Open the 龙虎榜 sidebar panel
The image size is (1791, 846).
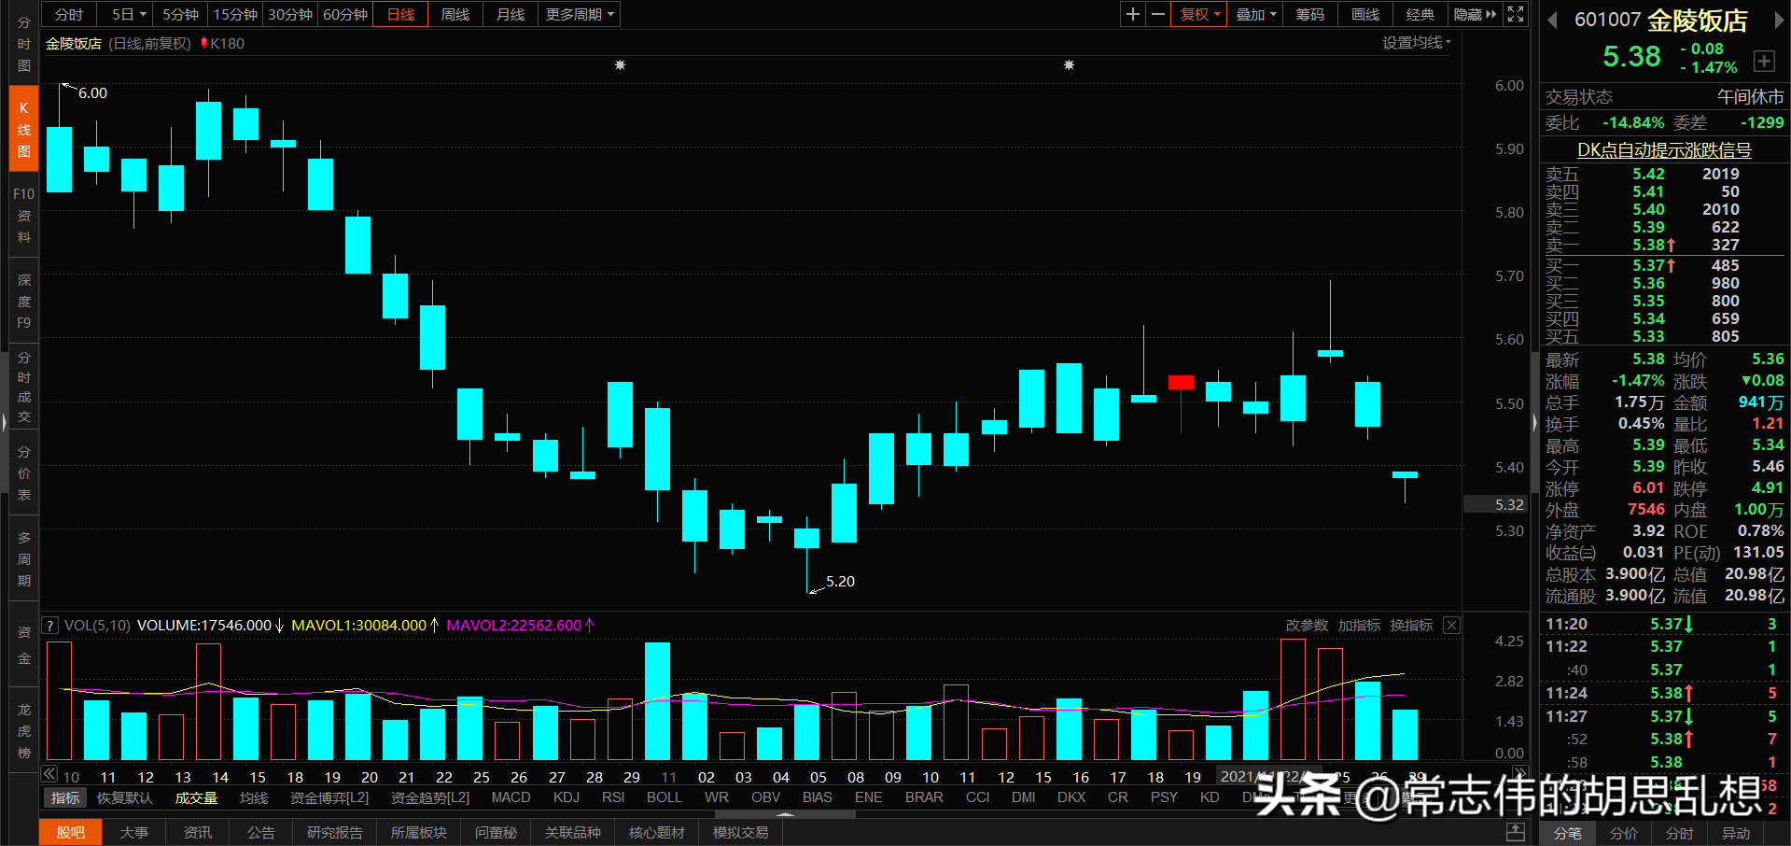coord(22,731)
